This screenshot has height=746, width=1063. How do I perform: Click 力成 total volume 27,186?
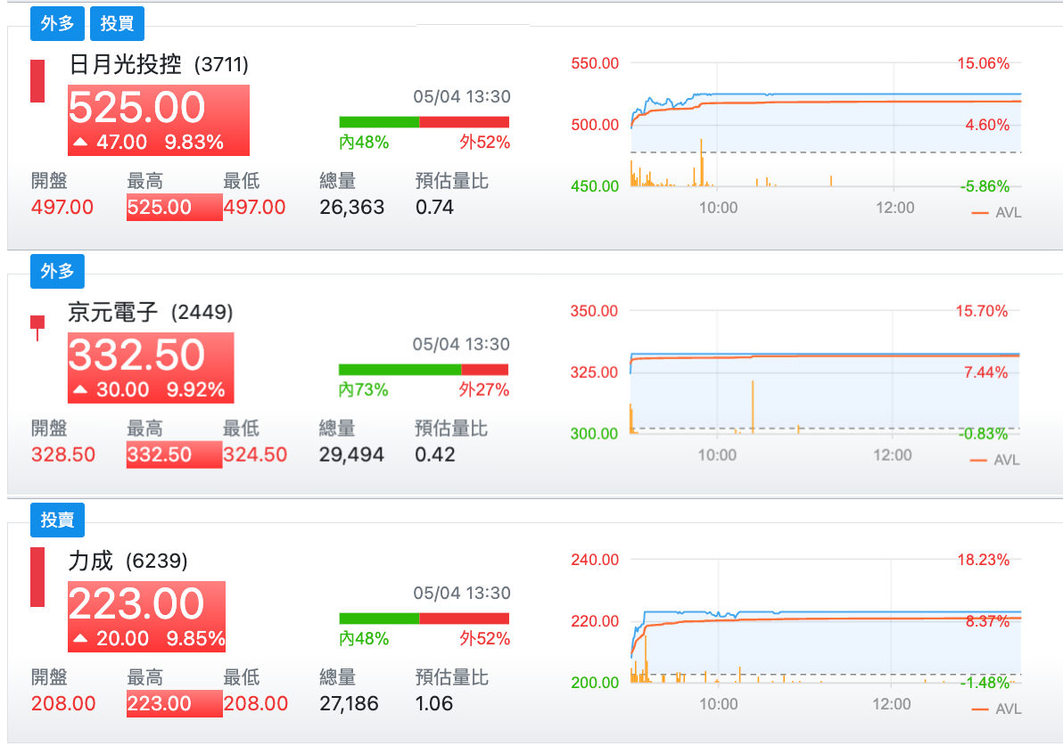(x=350, y=702)
